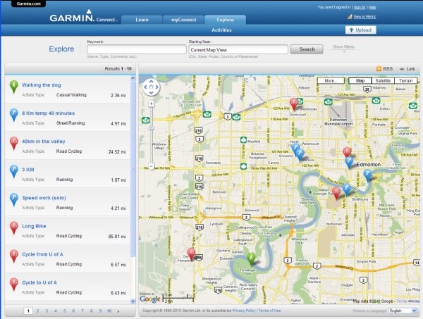Click the Google logo on the map
Viewport: 423px width, 319px height.
coord(150,299)
